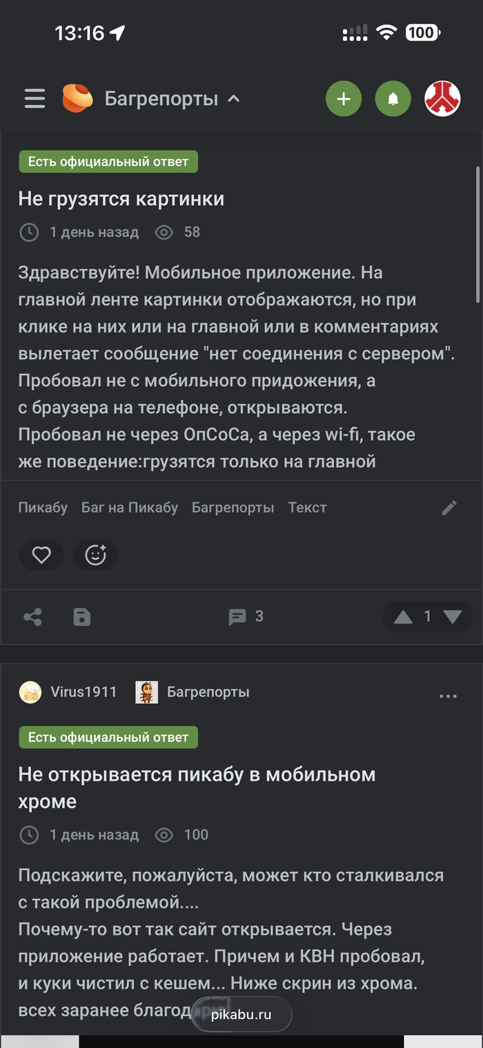Viewport: 483px width, 1048px height.
Task: Collapse the Багрепорты community selector chevron
Action: pyautogui.click(x=234, y=98)
